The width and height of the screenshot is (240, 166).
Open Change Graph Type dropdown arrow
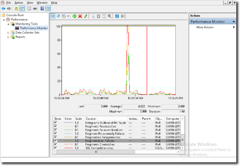click(x=68, y=16)
